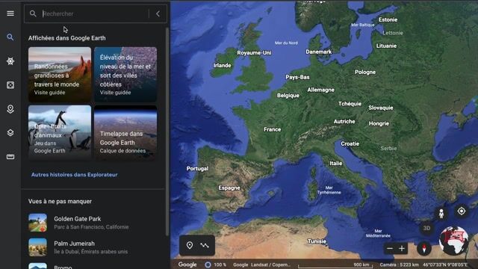This screenshot has height=269, width=478.
Task: Zoom in with the plus button
Action: click(402, 249)
